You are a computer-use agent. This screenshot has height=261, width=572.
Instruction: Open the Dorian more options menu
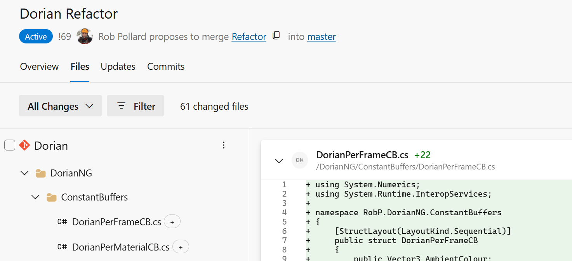pos(223,145)
